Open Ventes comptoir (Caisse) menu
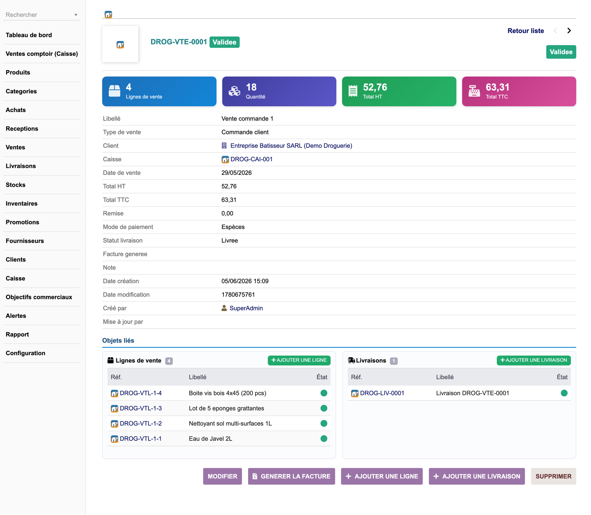Image resolution: width=591 pixels, height=515 pixels. (x=42, y=54)
